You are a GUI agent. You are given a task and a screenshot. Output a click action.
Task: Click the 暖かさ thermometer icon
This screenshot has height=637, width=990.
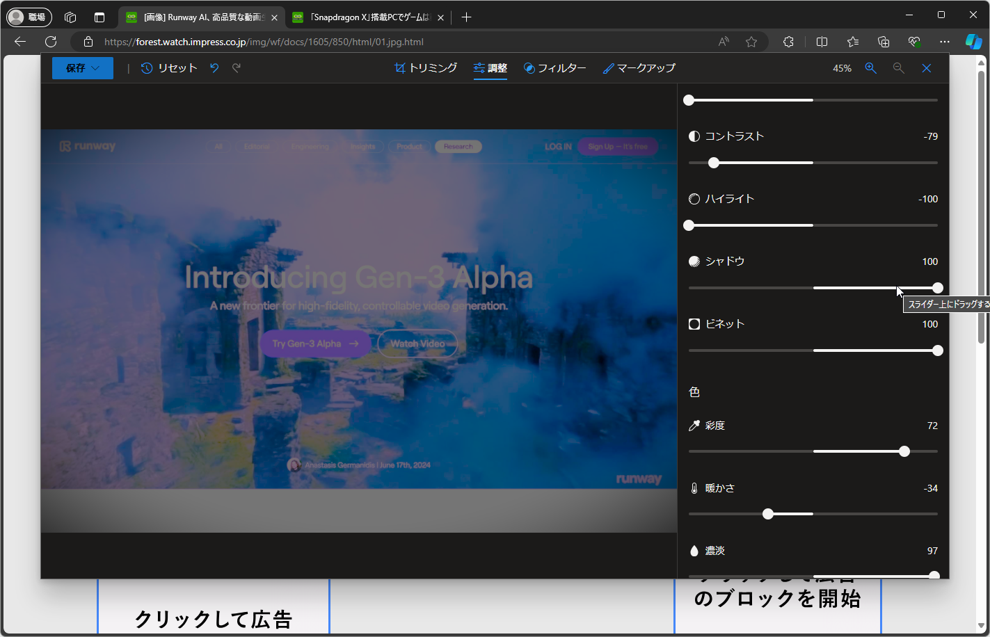click(x=694, y=488)
